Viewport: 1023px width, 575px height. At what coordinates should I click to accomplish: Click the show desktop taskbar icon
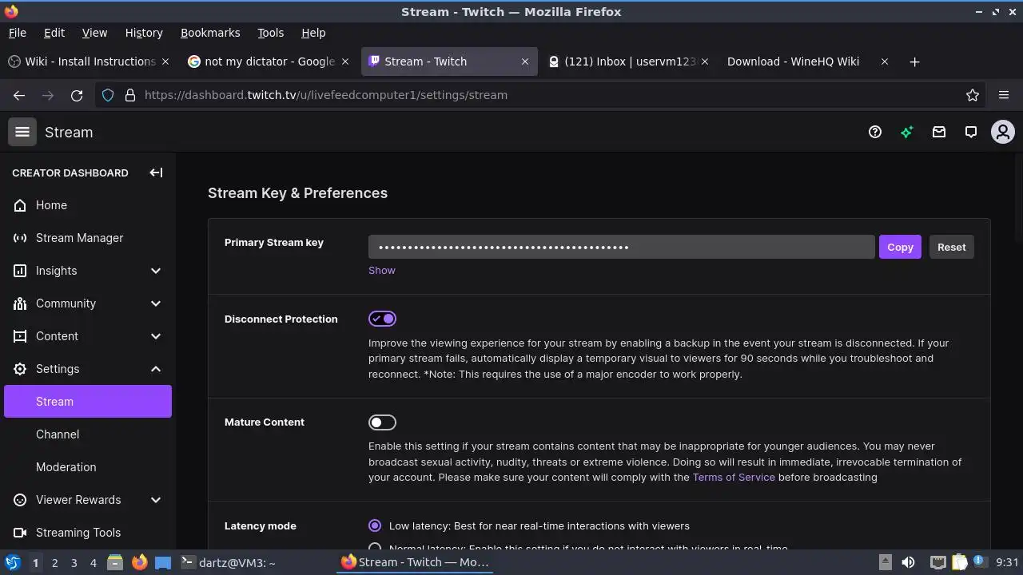tap(163, 562)
